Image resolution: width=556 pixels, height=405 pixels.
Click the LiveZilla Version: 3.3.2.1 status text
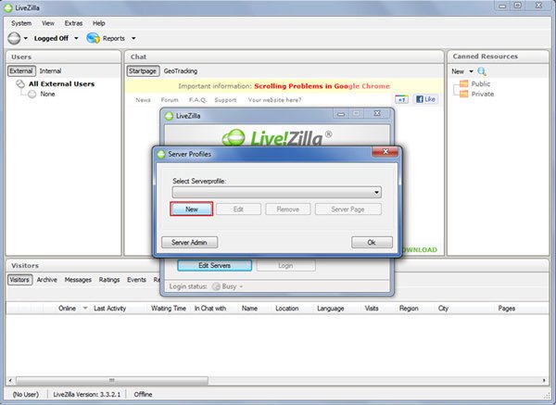[87, 395]
